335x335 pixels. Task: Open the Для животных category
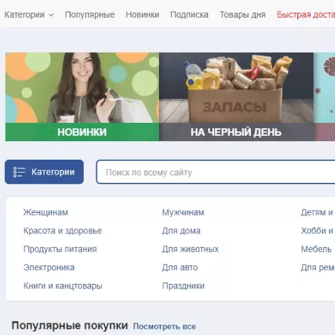[190, 249]
